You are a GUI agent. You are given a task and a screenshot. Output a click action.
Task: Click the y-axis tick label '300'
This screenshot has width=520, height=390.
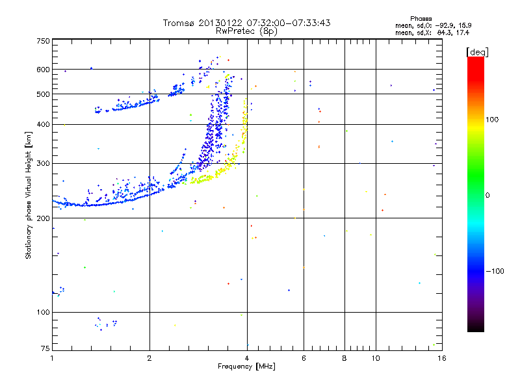pyautogui.click(x=43, y=163)
